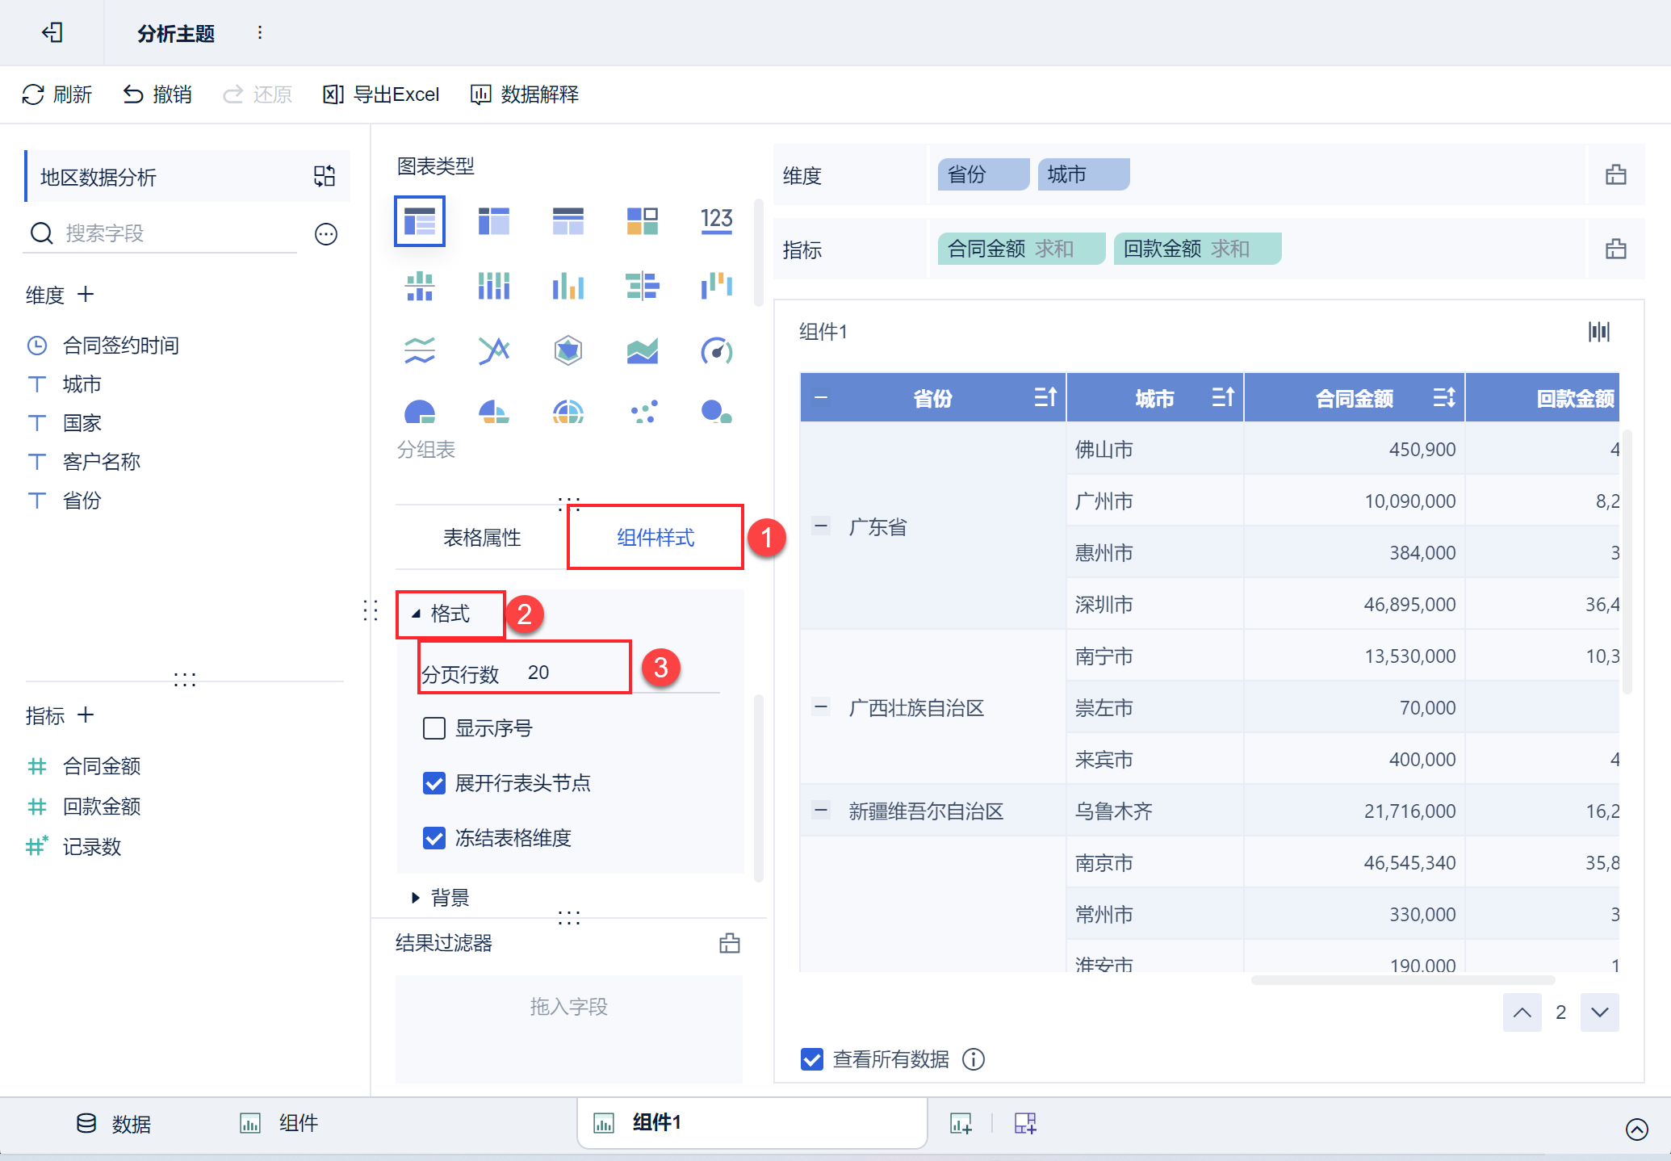Collapse the 广东省 row group
This screenshot has width=1671, height=1161.
coord(821,526)
